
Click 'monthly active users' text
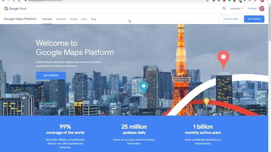pos(203,133)
